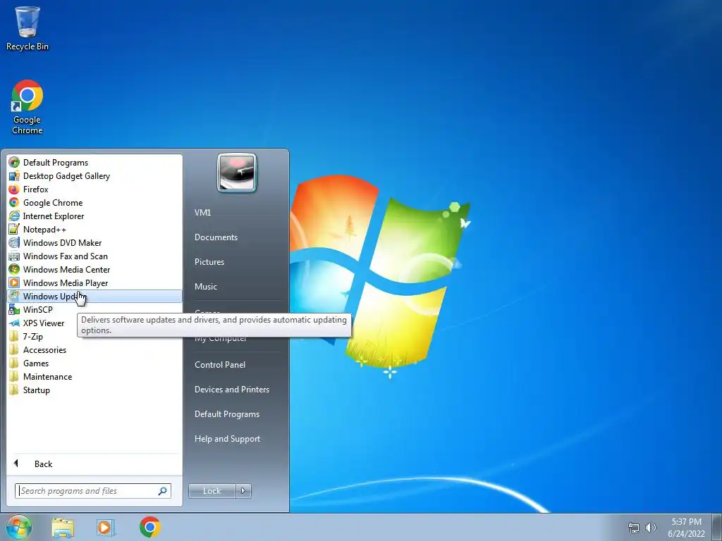Open the volume speaker tray icon

tap(651, 528)
